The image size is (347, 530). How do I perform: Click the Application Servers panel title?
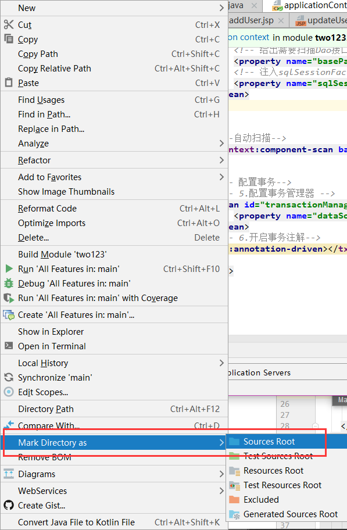pyautogui.click(x=259, y=373)
